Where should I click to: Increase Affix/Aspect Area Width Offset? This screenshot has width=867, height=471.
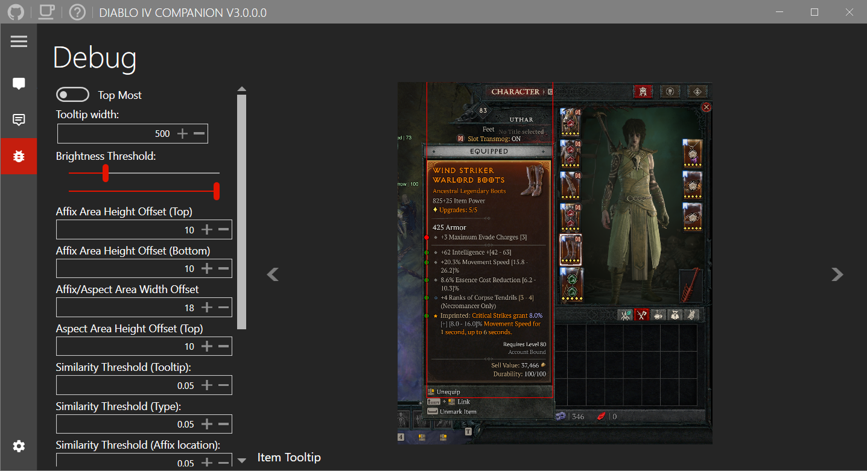[x=207, y=308]
